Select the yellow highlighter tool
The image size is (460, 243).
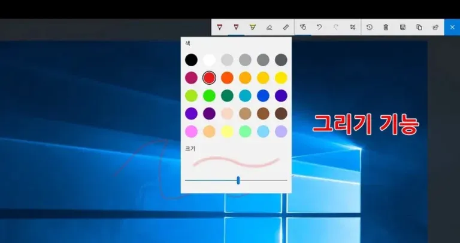(253, 27)
